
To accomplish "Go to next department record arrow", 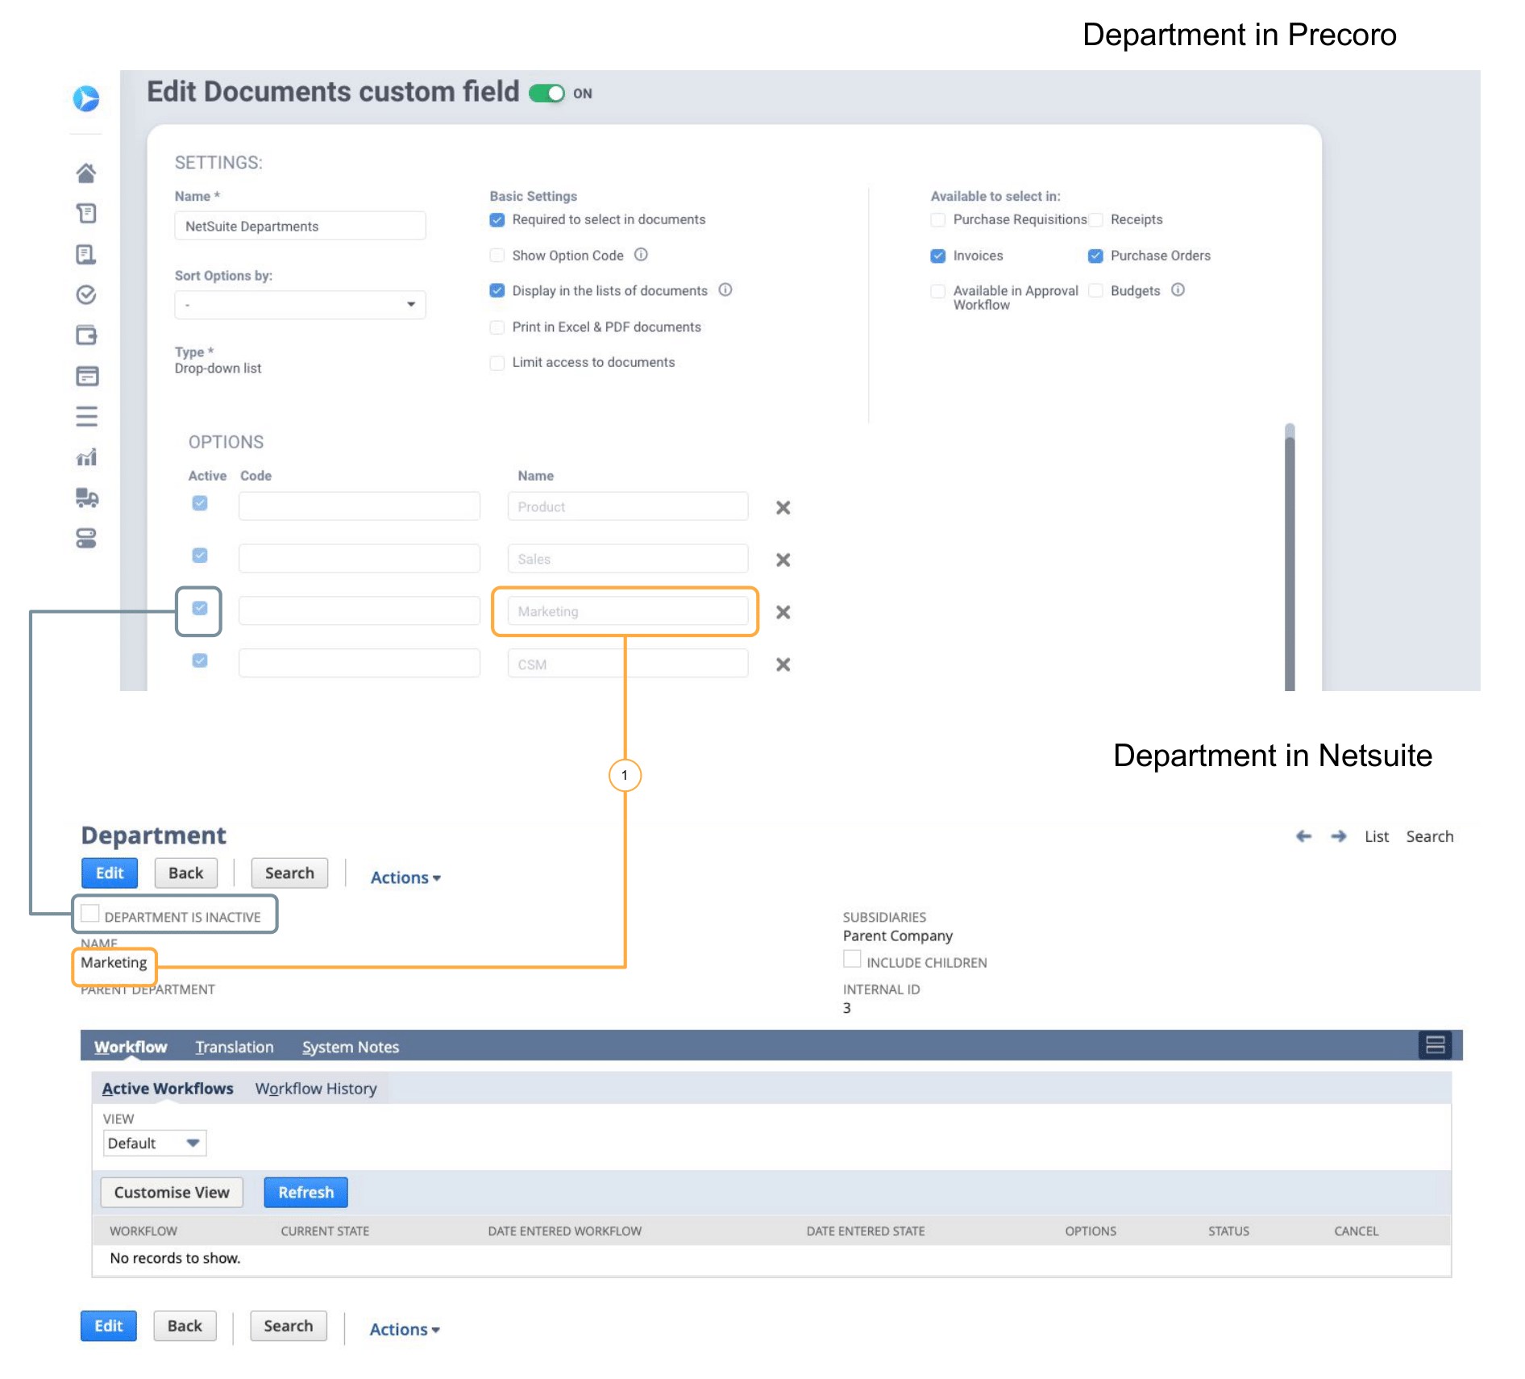I will click(1339, 836).
